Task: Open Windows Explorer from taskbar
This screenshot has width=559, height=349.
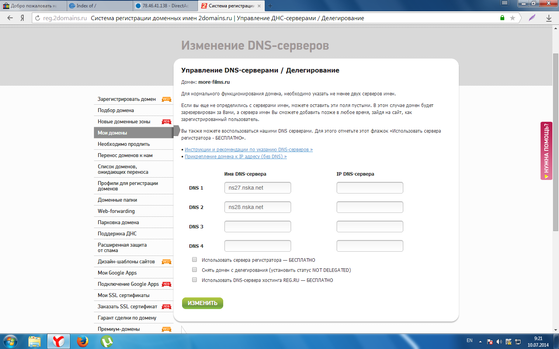Action: point(35,342)
